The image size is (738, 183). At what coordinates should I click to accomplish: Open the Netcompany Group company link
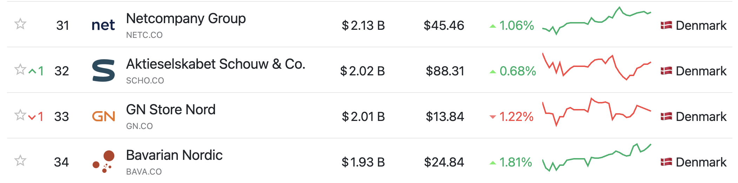point(186,18)
